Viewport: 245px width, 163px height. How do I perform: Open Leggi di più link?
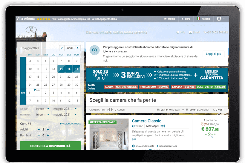(x=213, y=54)
